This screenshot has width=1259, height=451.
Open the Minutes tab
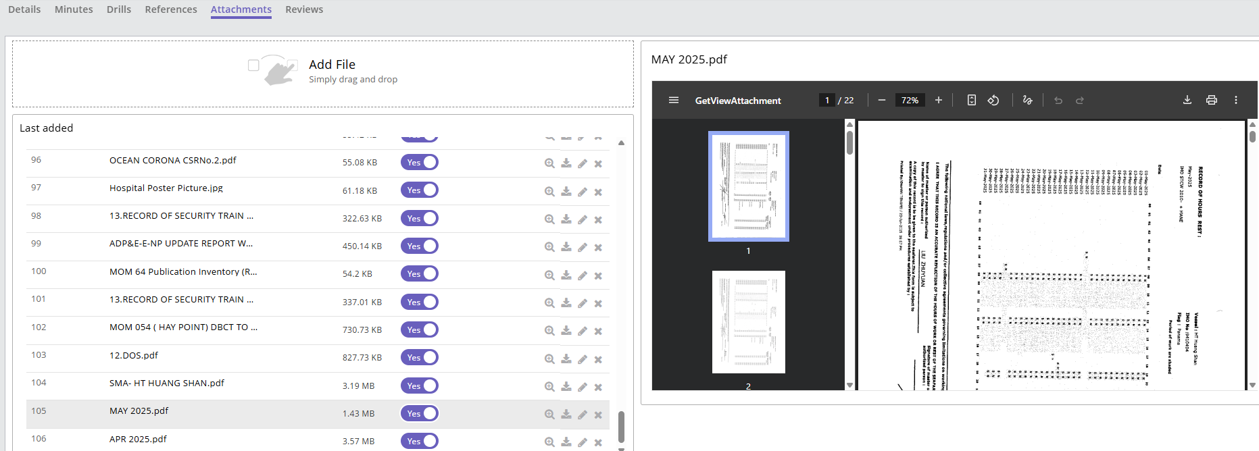click(74, 9)
